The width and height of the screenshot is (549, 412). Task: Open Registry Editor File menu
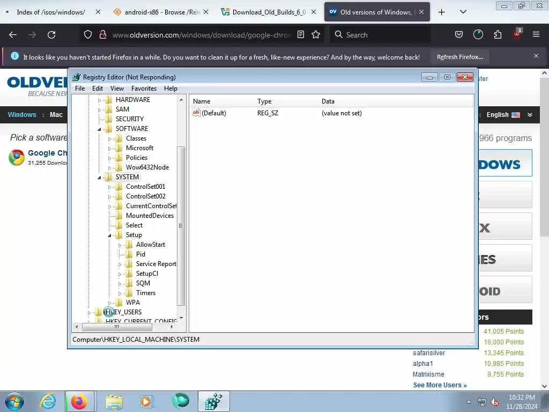point(80,89)
